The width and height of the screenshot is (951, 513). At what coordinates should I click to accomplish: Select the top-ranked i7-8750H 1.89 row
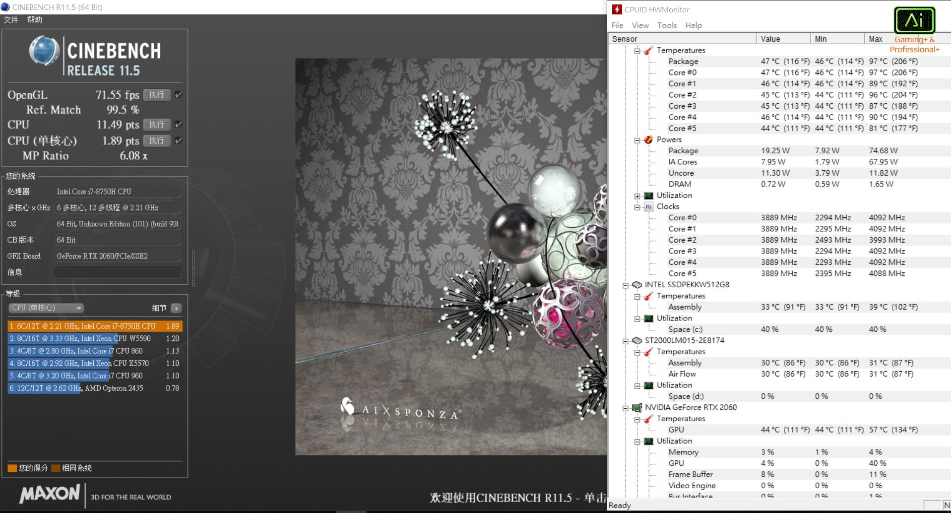click(95, 326)
